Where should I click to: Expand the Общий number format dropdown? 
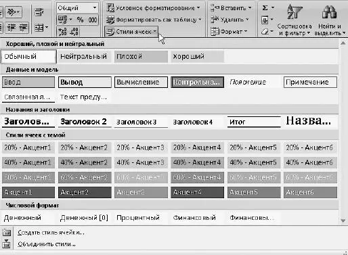coord(95,8)
